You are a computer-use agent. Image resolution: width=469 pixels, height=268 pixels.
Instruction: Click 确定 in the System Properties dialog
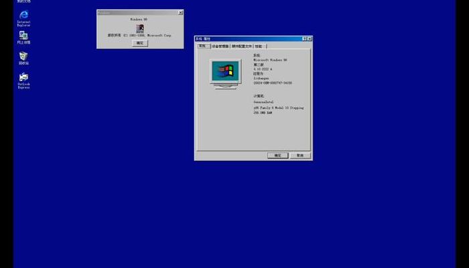277,155
